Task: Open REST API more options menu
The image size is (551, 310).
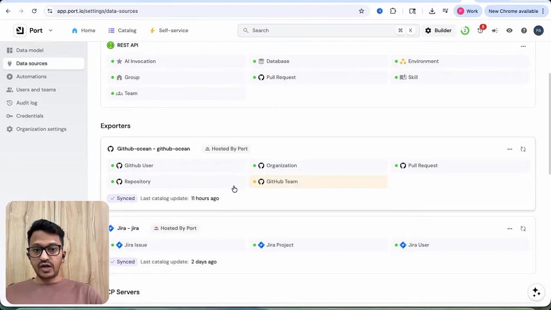Action: tap(523, 46)
